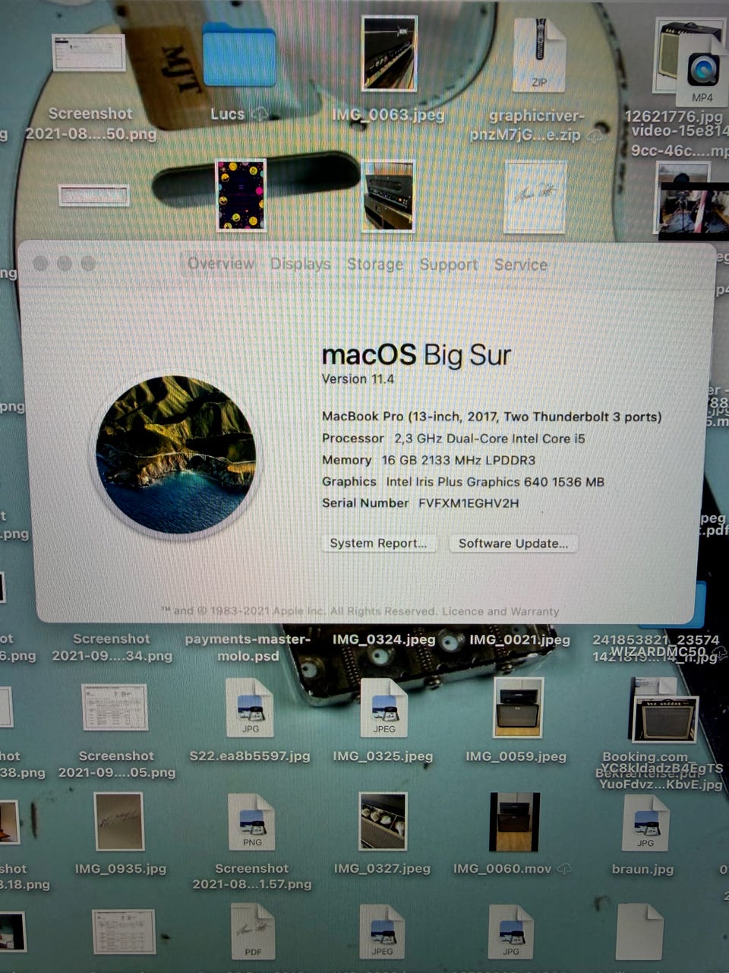Select the braun.jpg file icon
The width and height of the screenshot is (729, 973).
645,823
